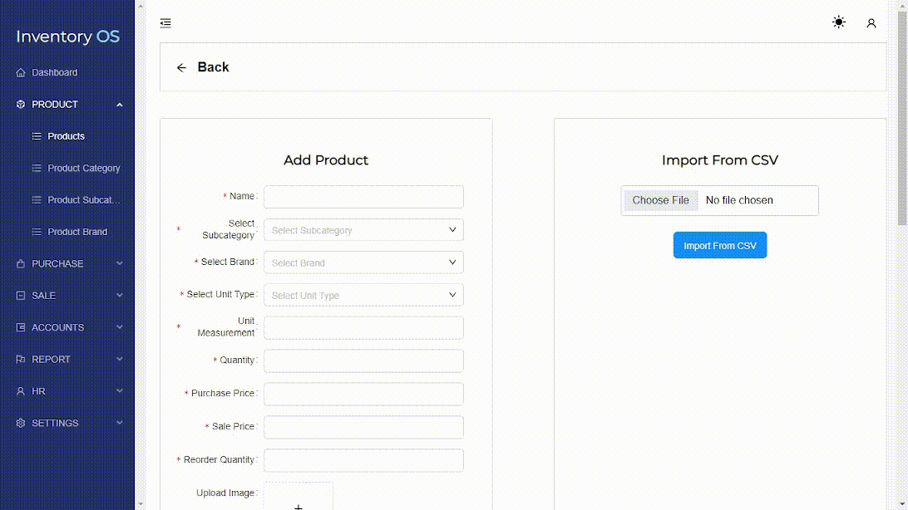Click the Choose File button
The height and width of the screenshot is (510, 908).
(x=660, y=200)
